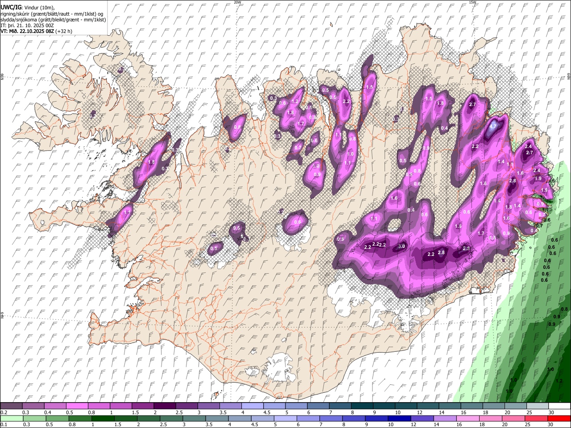Click the '(+32 h)' forecast offset text

pos(63,32)
